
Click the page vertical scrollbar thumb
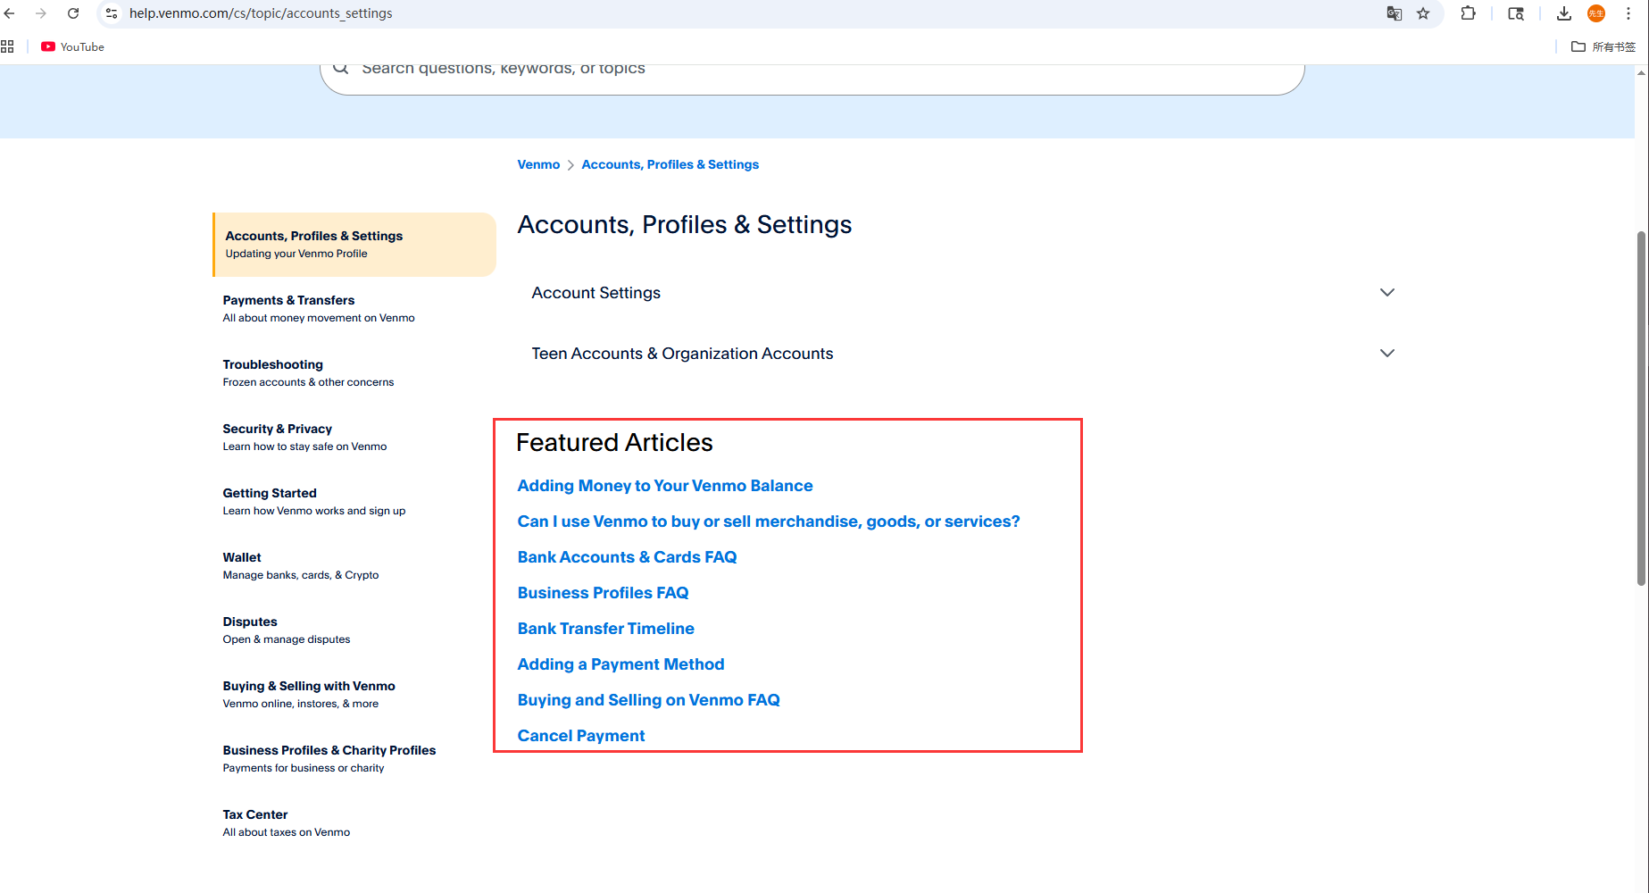[1641, 408]
